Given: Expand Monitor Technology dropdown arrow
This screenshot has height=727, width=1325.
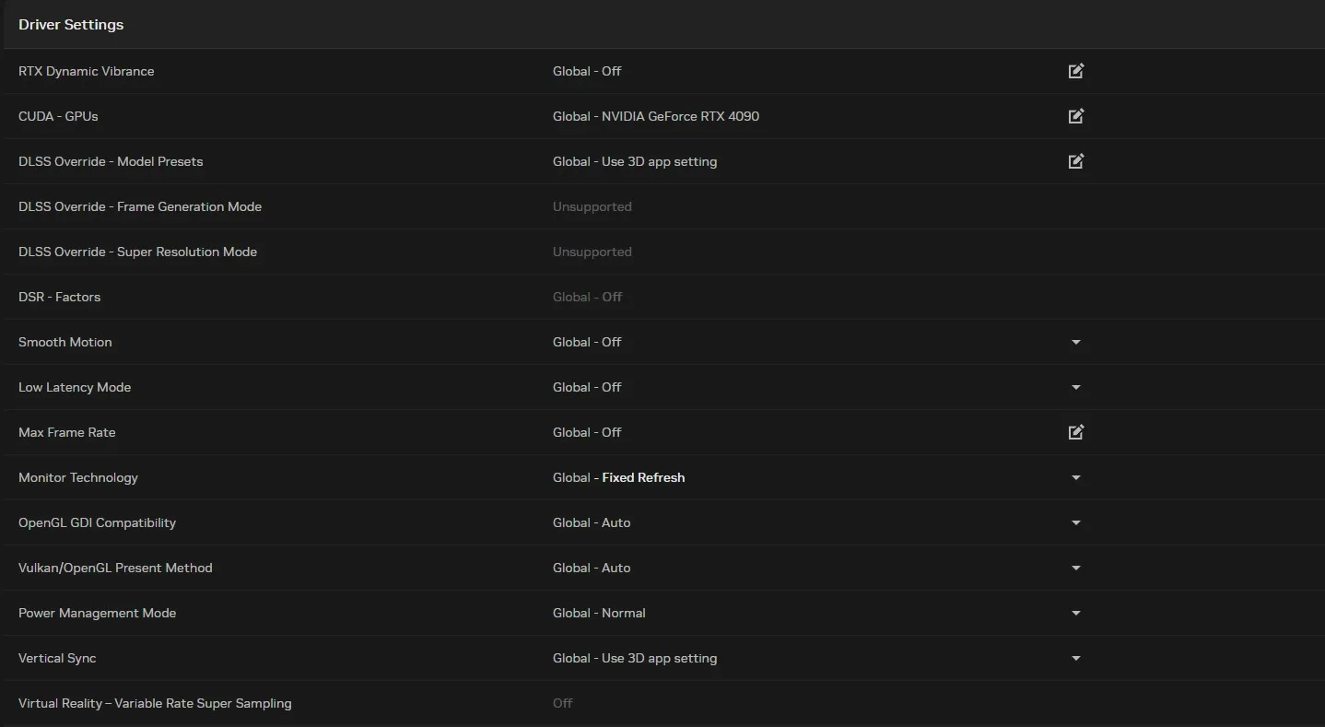Looking at the screenshot, I should point(1075,477).
